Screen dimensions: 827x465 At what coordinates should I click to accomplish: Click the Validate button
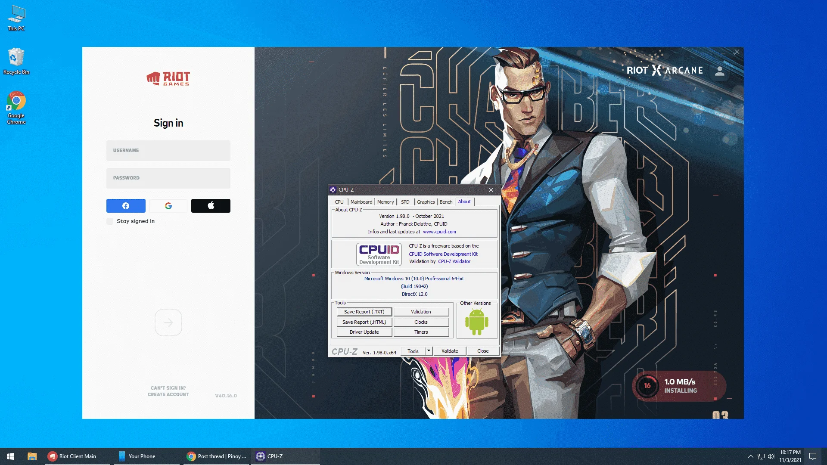450,351
